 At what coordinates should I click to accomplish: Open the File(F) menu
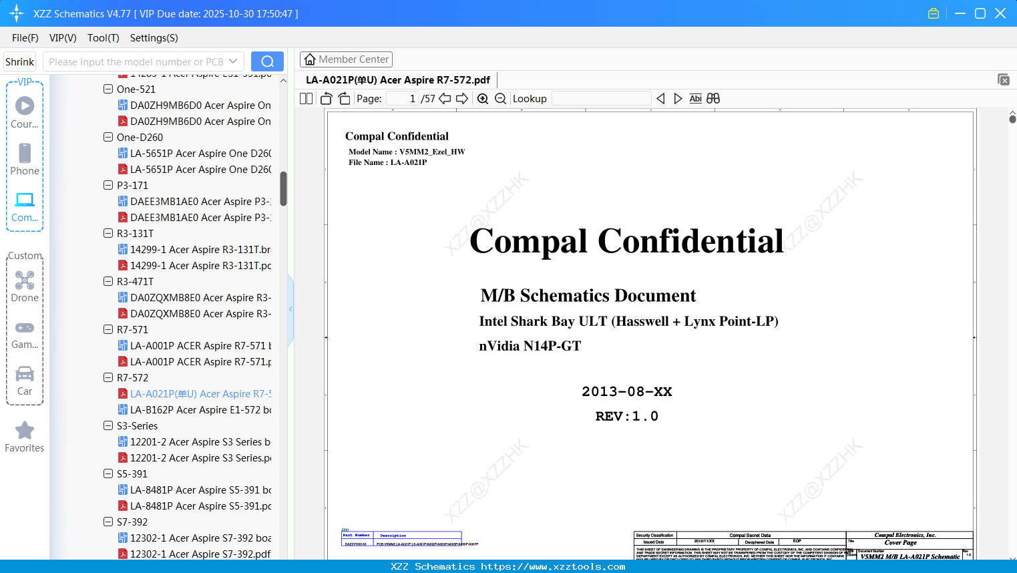pyautogui.click(x=25, y=38)
